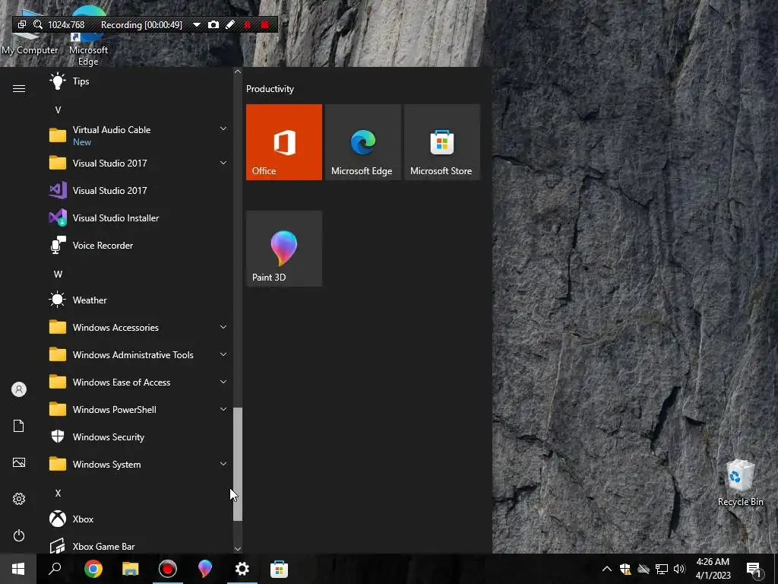
Task: Open Paint 3D from the taskbar
Action: click(205, 569)
